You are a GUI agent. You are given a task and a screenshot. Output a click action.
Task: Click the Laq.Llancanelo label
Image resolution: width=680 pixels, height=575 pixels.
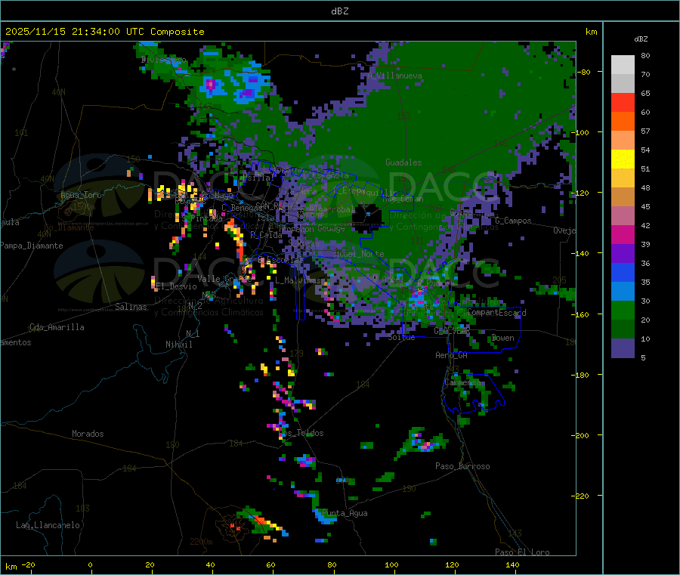pyautogui.click(x=48, y=525)
